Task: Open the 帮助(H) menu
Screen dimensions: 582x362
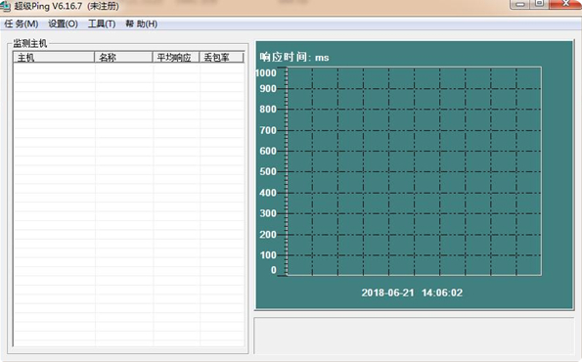Action: (142, 24)
